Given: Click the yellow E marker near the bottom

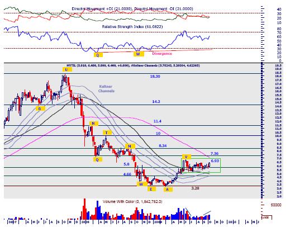Looking at the screenshot, I should 151,189.
